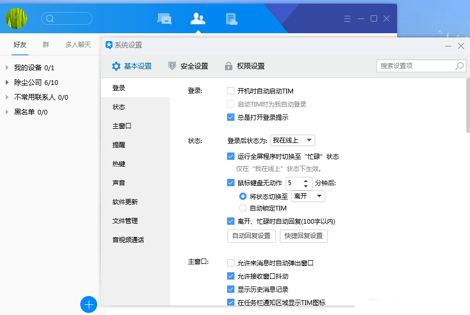Expand the 不常用联系人 group
This screenshot has height=315, width=470.
coord(7,97)
